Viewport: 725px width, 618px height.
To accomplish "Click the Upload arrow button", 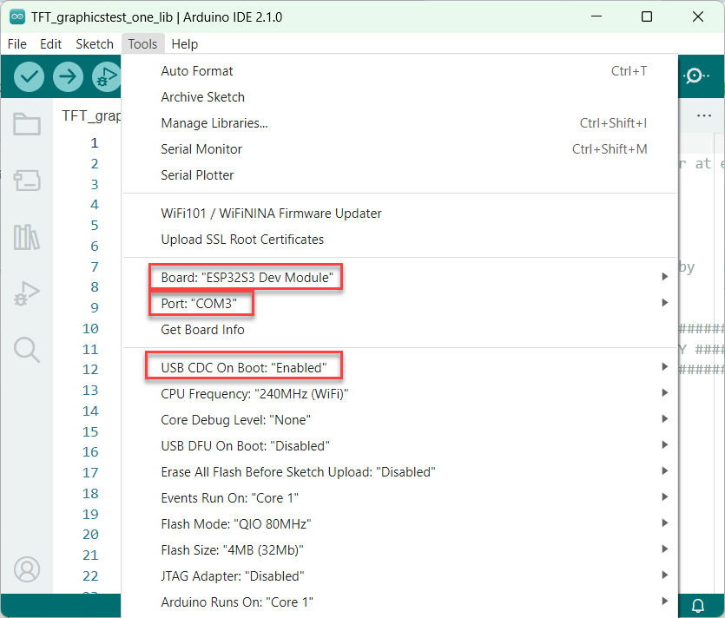I will pos(68,76).
